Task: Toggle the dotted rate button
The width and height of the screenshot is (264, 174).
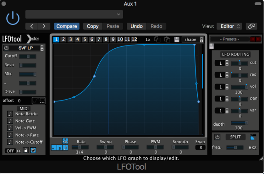Action: [54, 148]
